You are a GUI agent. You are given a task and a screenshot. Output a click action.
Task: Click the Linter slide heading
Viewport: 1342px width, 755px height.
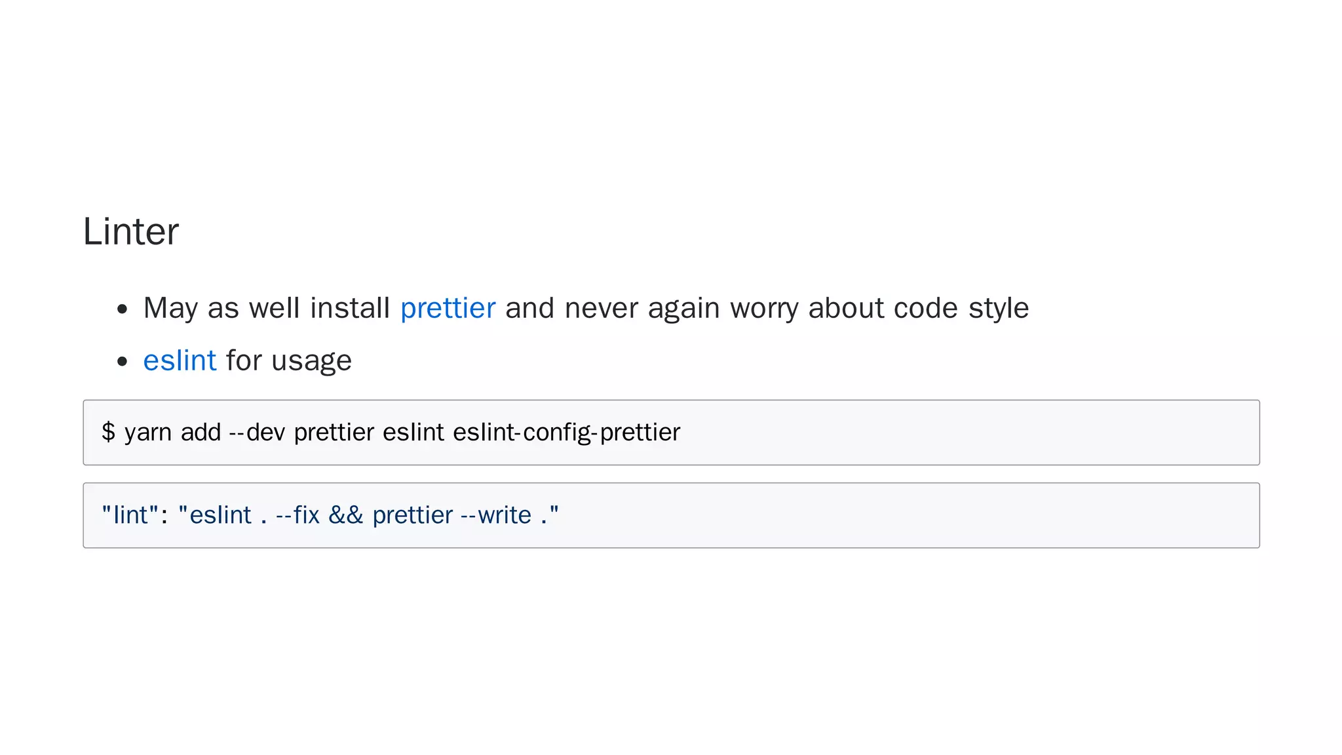click(x=131, y=231)
